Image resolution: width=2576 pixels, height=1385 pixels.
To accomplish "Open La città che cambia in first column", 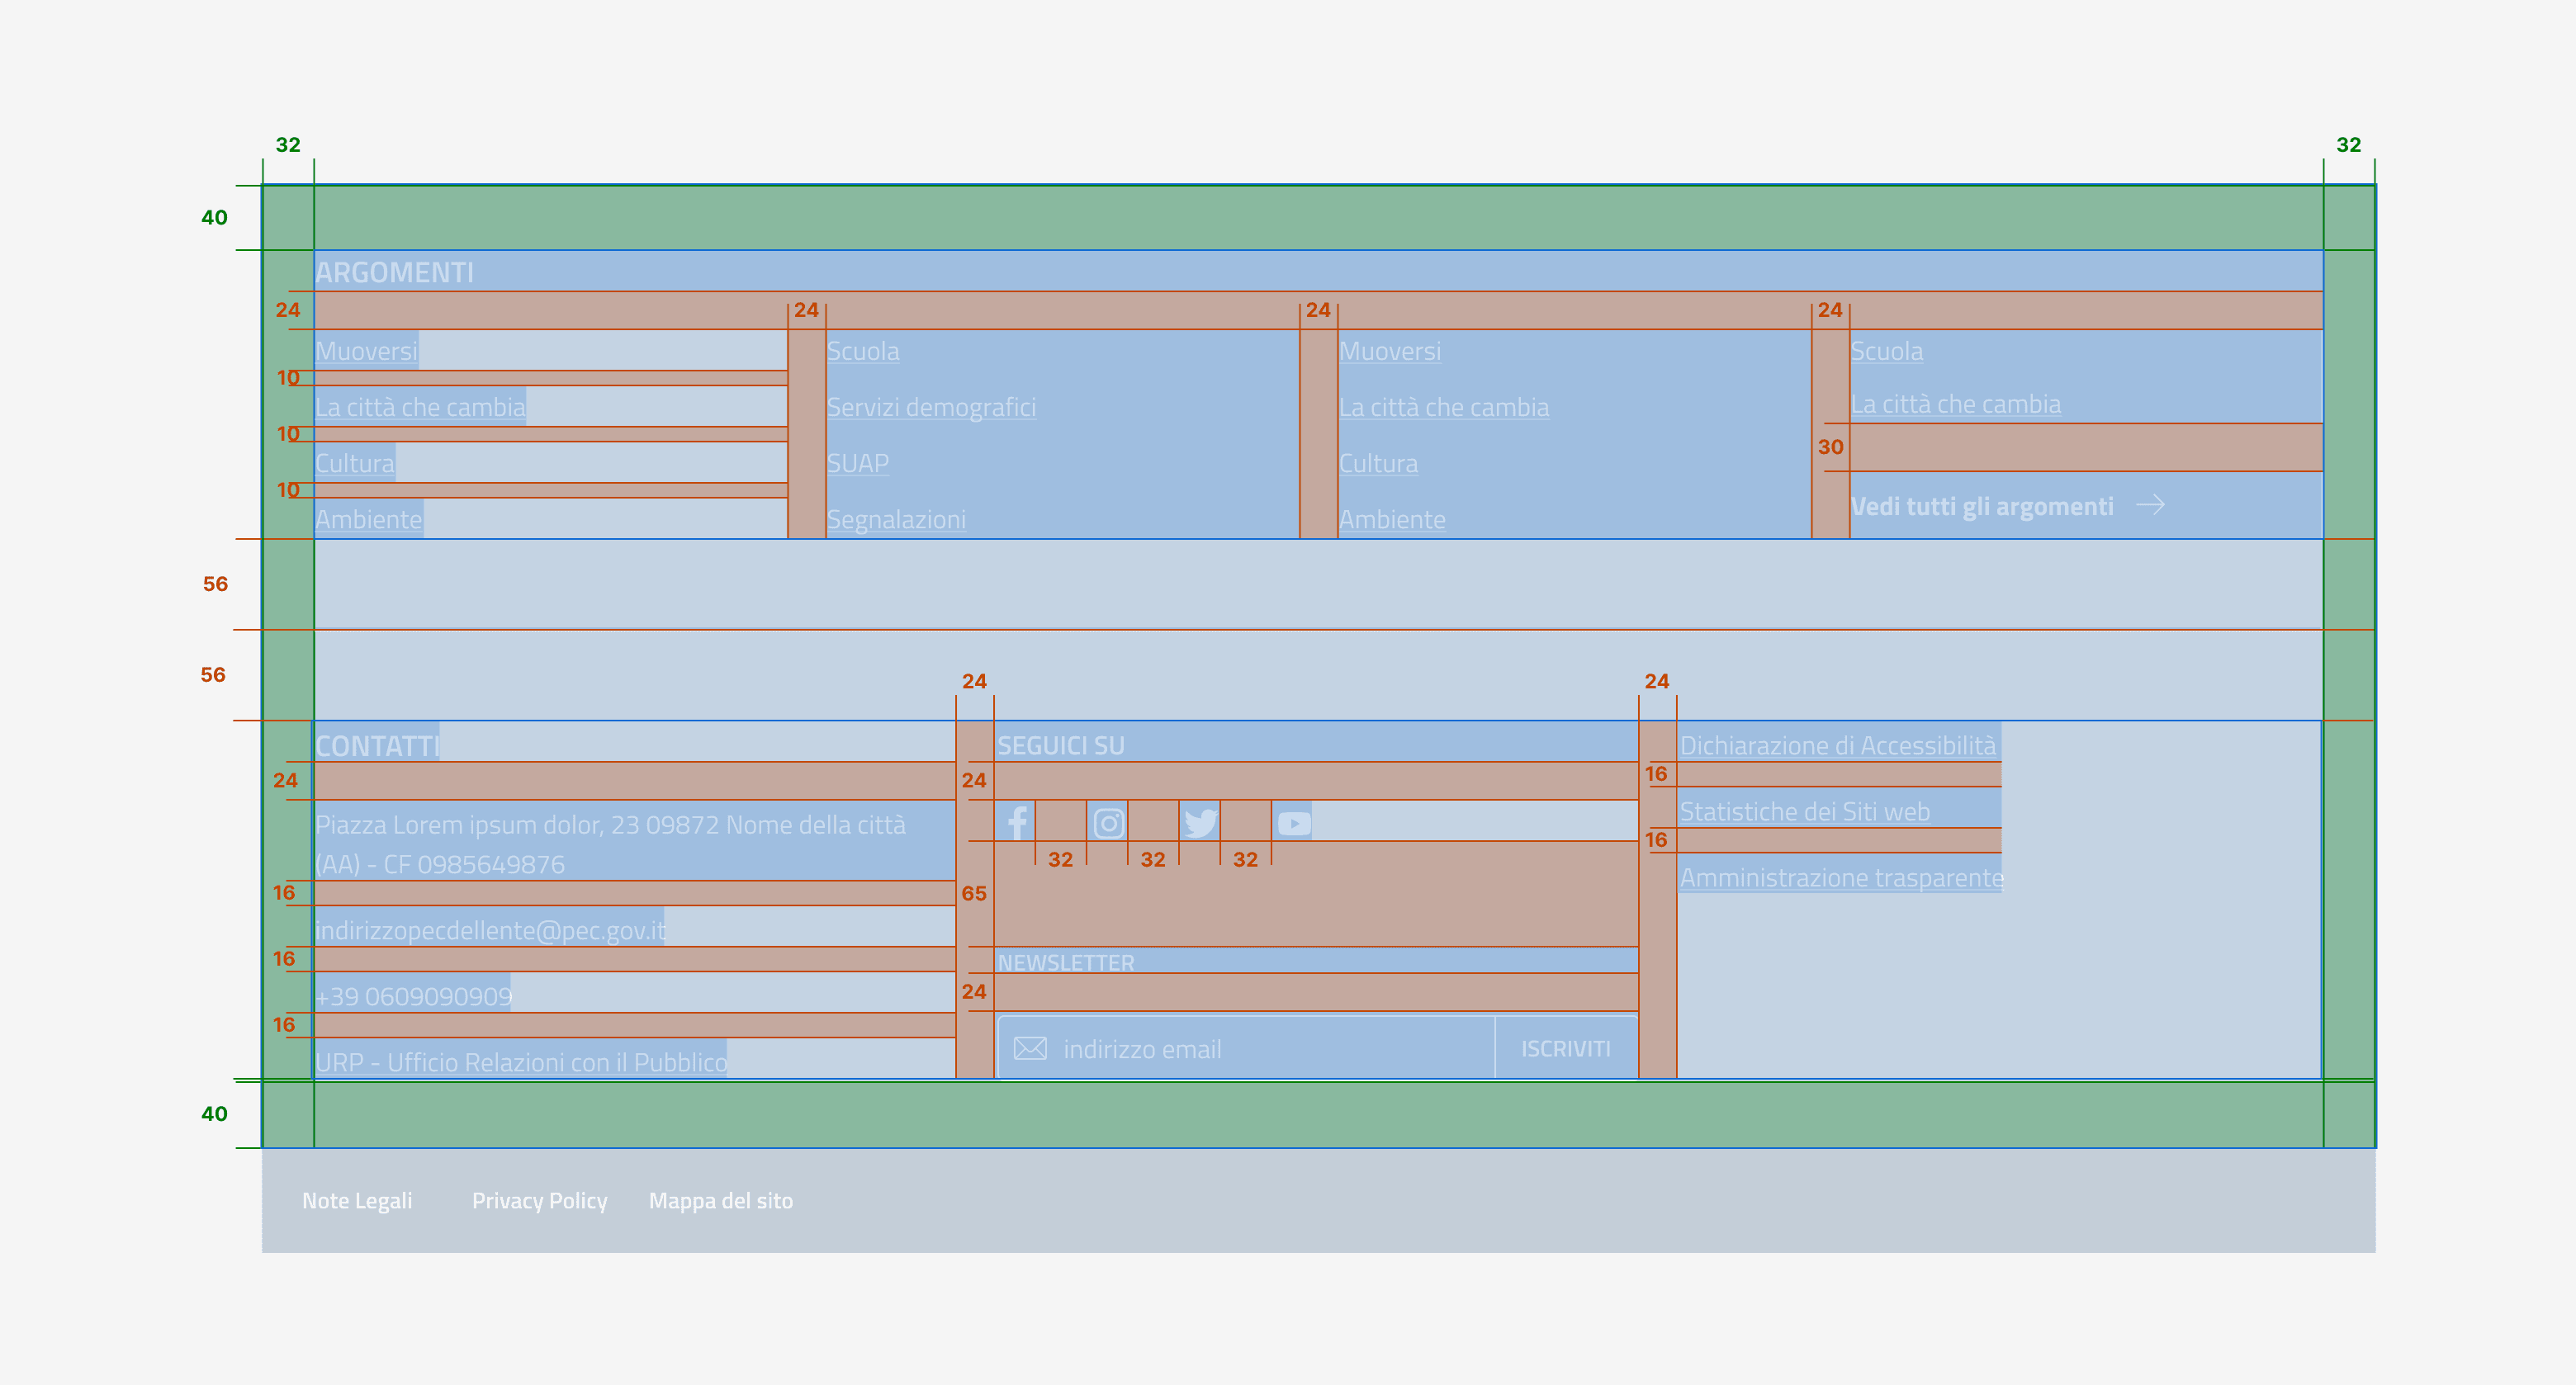I will pyautogui.click(x=420, y=407).
